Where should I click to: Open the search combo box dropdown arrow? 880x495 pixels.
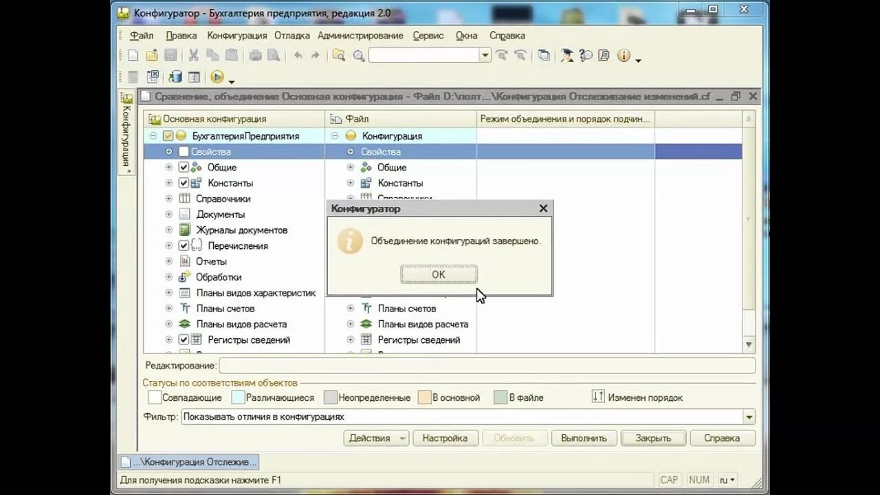click(485, 56)
